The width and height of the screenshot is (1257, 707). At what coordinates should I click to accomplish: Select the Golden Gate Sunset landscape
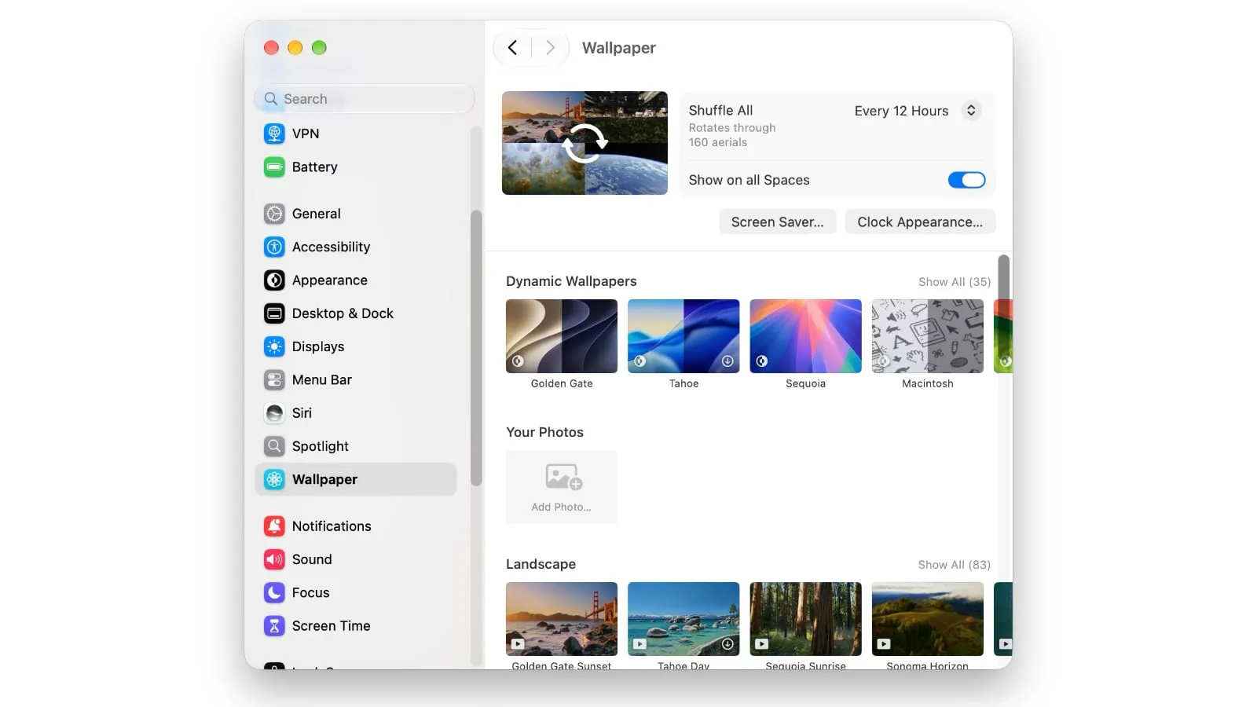click(x=562, y=619)
